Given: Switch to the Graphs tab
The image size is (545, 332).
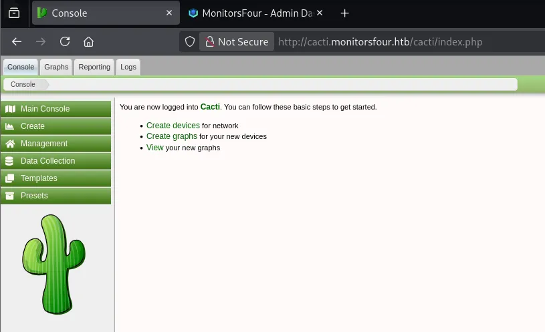Looking at the screenshot, I should (56, 67).
